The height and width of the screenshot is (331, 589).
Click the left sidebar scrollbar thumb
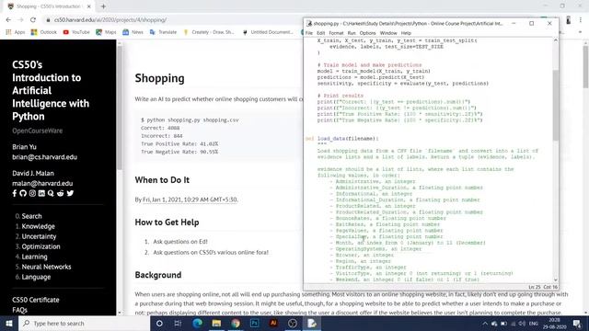coord(120,108)
